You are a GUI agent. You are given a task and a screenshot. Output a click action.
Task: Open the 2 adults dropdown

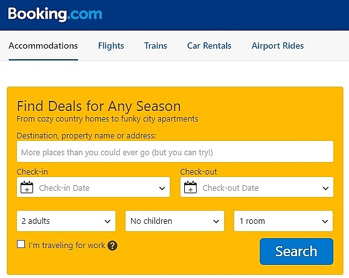tap(66, 221)
